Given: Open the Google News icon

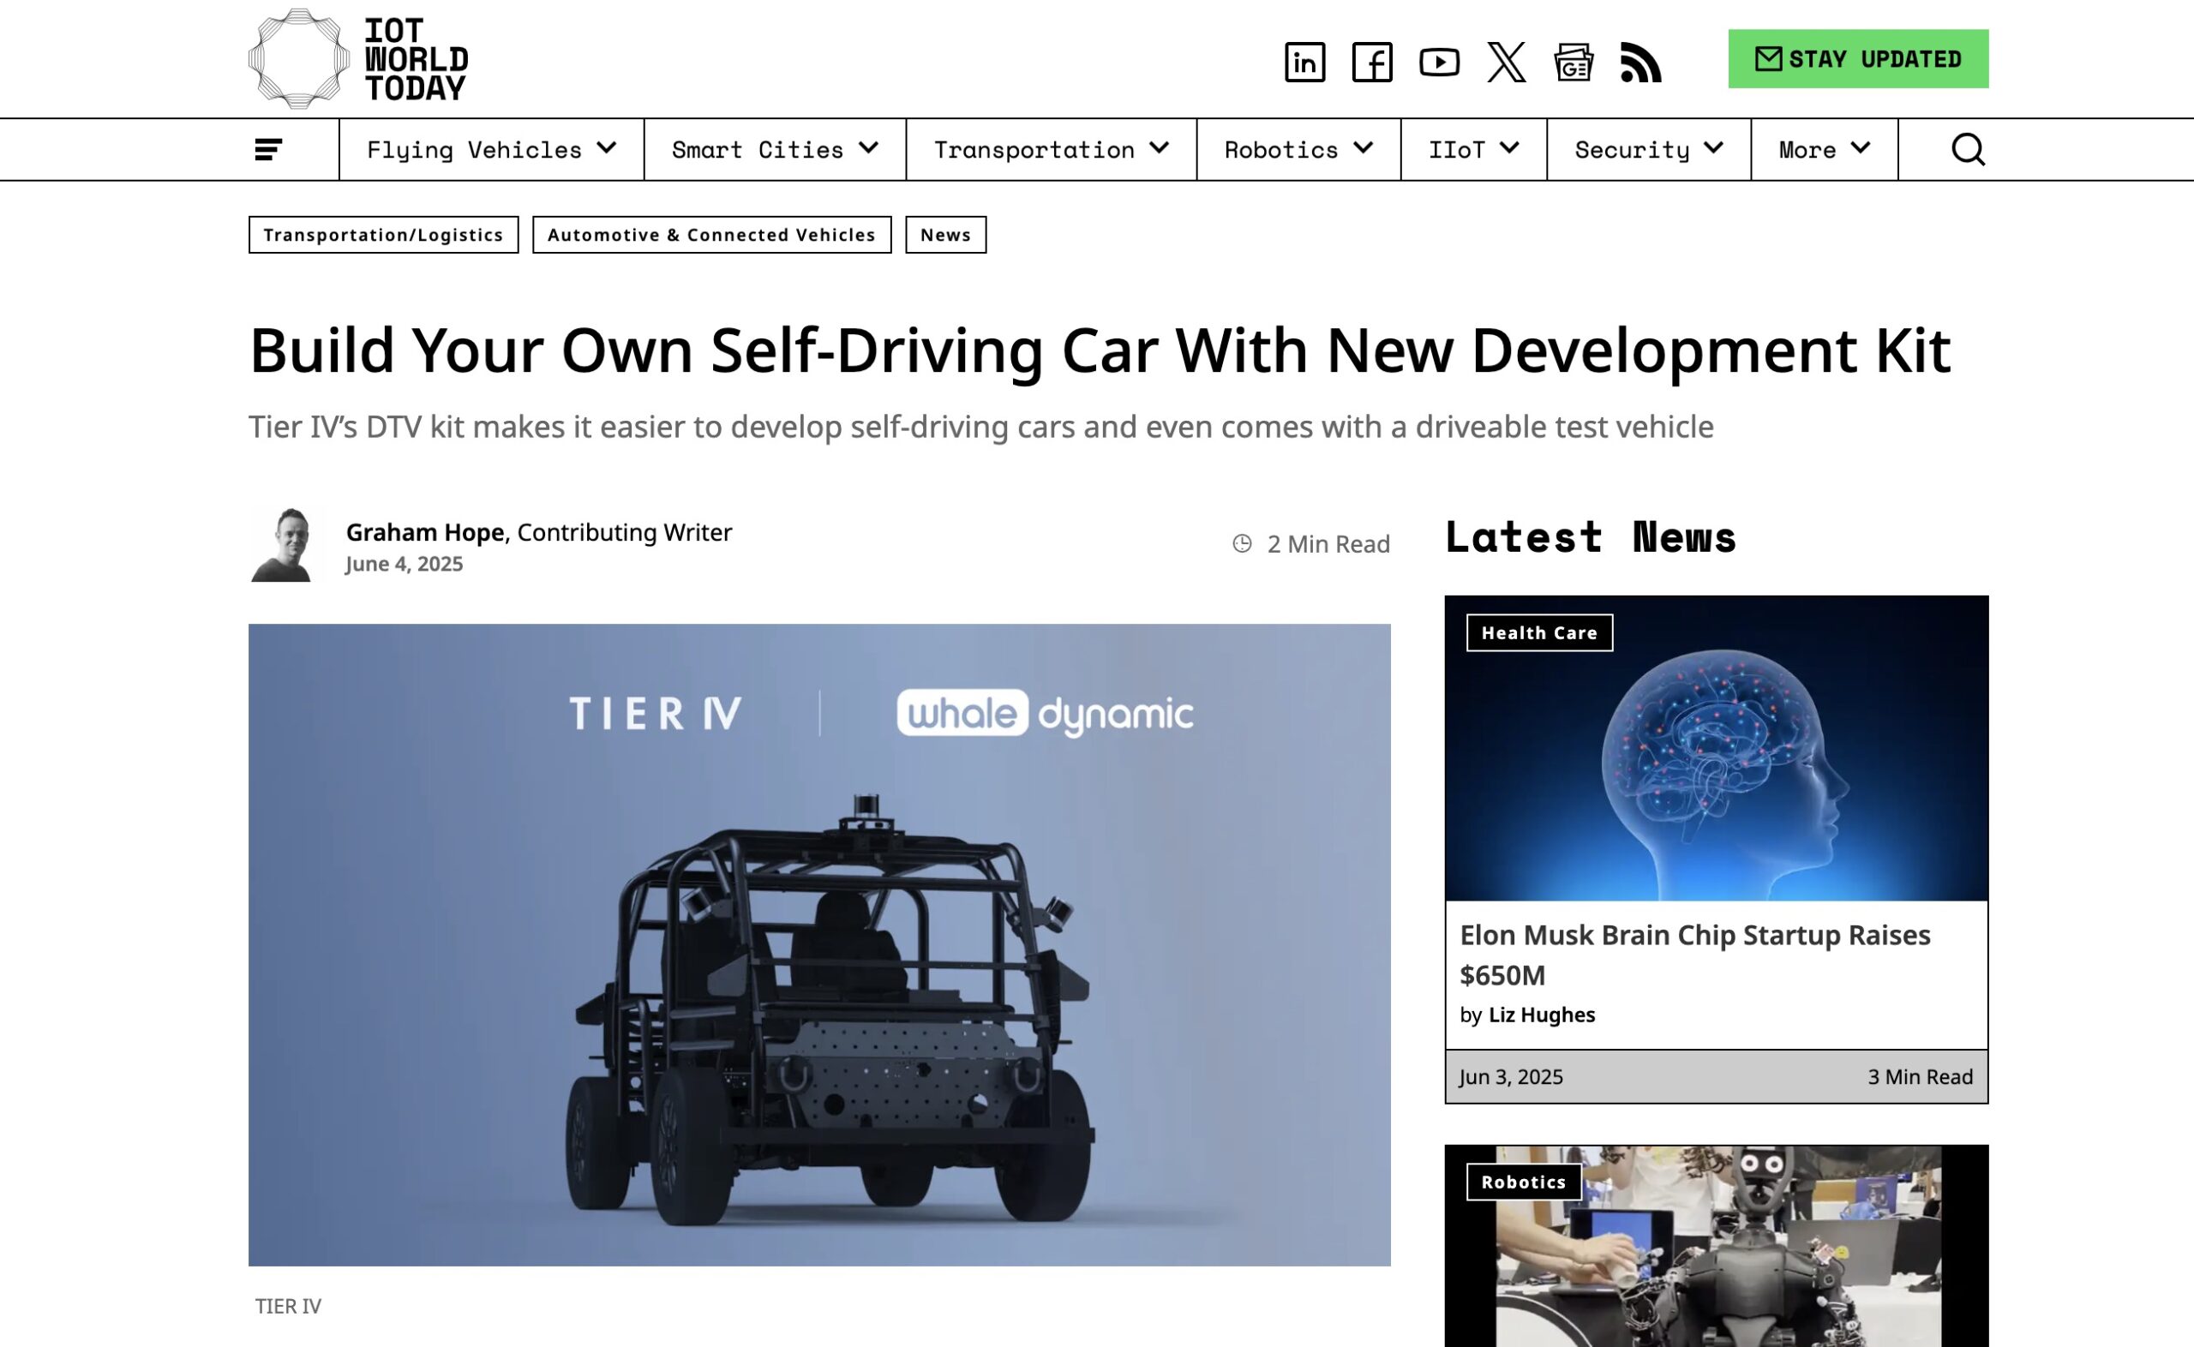Looking at the screenshot, I should (x=1574, y=62).
